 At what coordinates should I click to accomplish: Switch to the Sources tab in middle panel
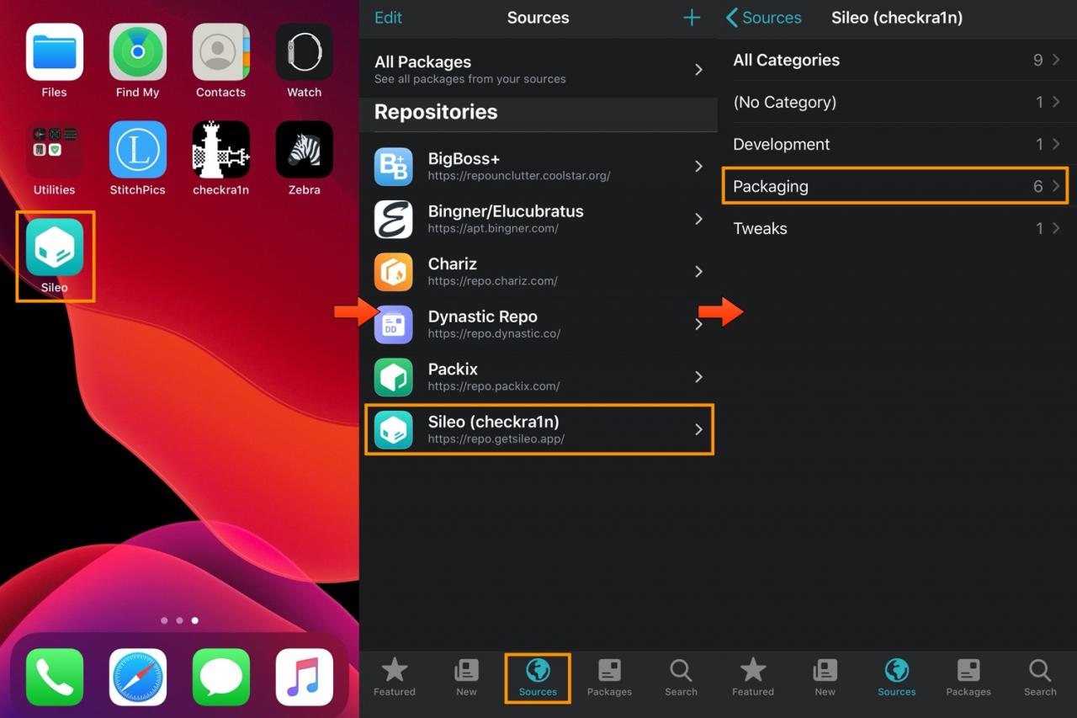point(538,678)
